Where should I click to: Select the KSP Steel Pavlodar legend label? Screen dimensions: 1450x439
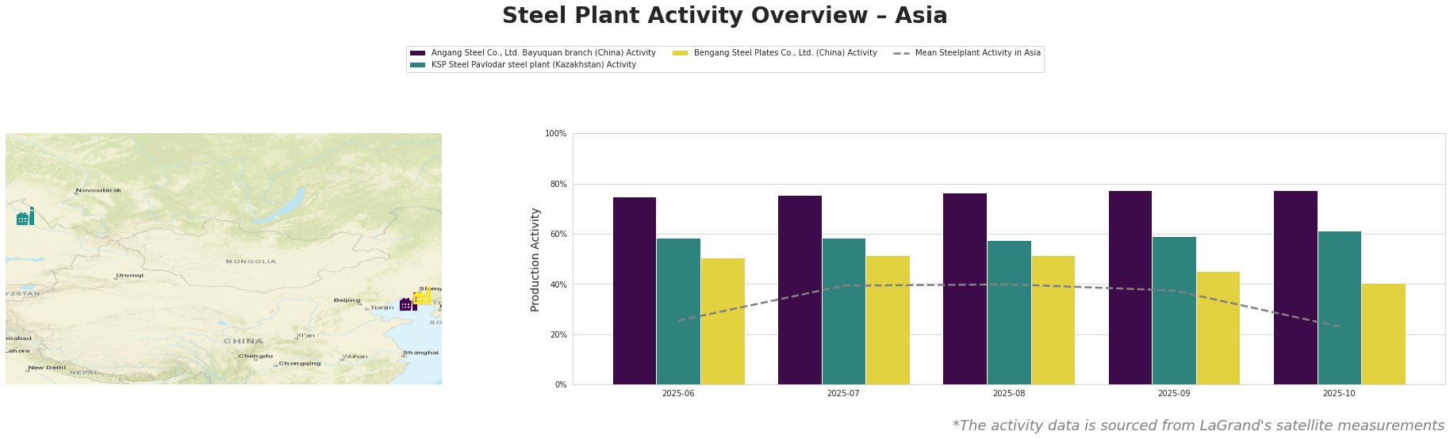[x=533, y=65]
